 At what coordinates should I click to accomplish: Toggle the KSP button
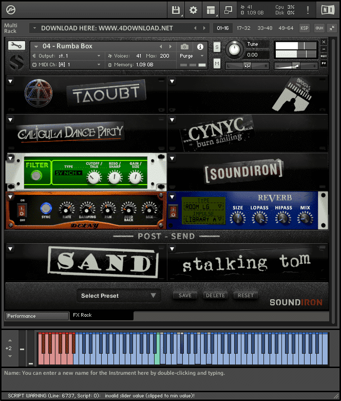pyautogui.click(x=304, y=28)
